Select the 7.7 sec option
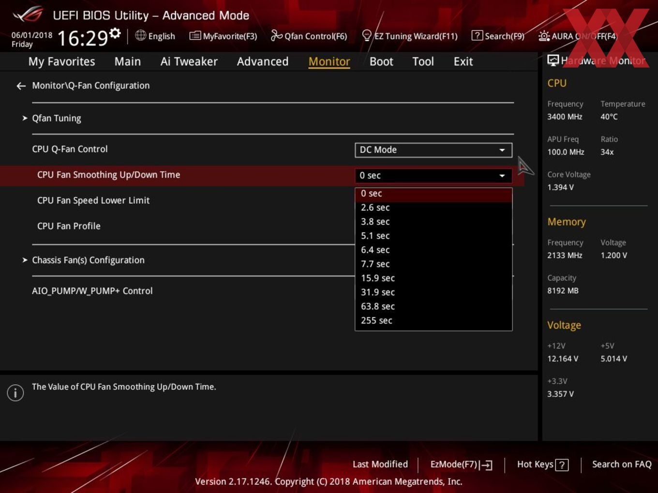Image resolution: width=658 pixels, height=493 pixels. (434, 264)
